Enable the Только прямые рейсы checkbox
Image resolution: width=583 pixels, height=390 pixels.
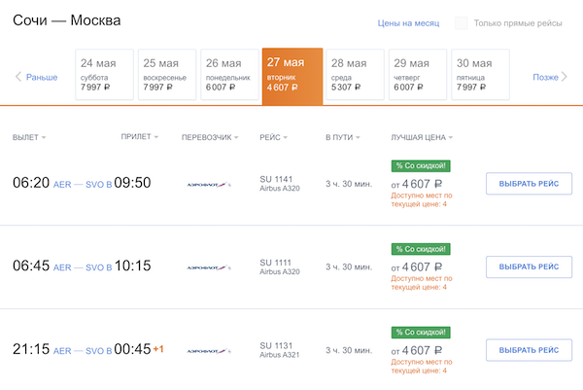(462, 22)
